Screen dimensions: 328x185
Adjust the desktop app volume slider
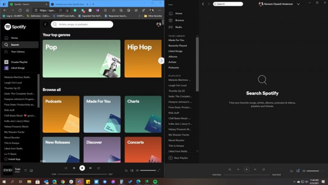point(313,171)
